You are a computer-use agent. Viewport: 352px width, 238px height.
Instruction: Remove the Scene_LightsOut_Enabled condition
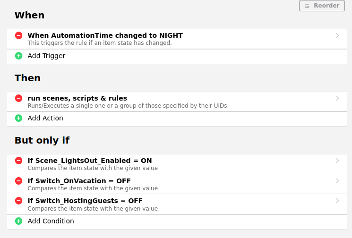(18, 161)
